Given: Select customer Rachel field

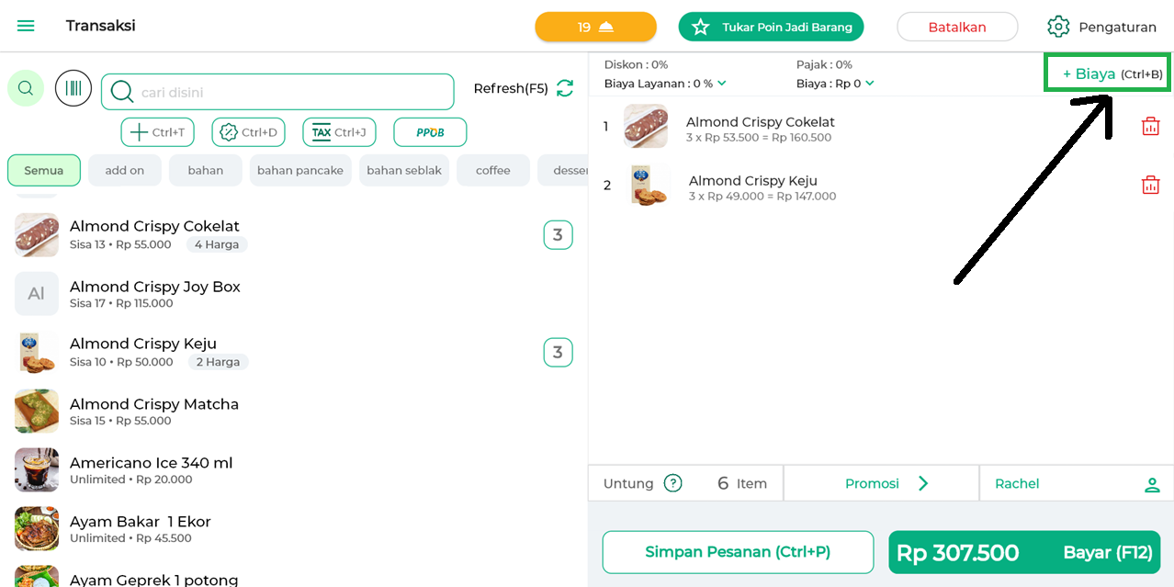Looking at the screenshot, I should [x=1076, y=483].
